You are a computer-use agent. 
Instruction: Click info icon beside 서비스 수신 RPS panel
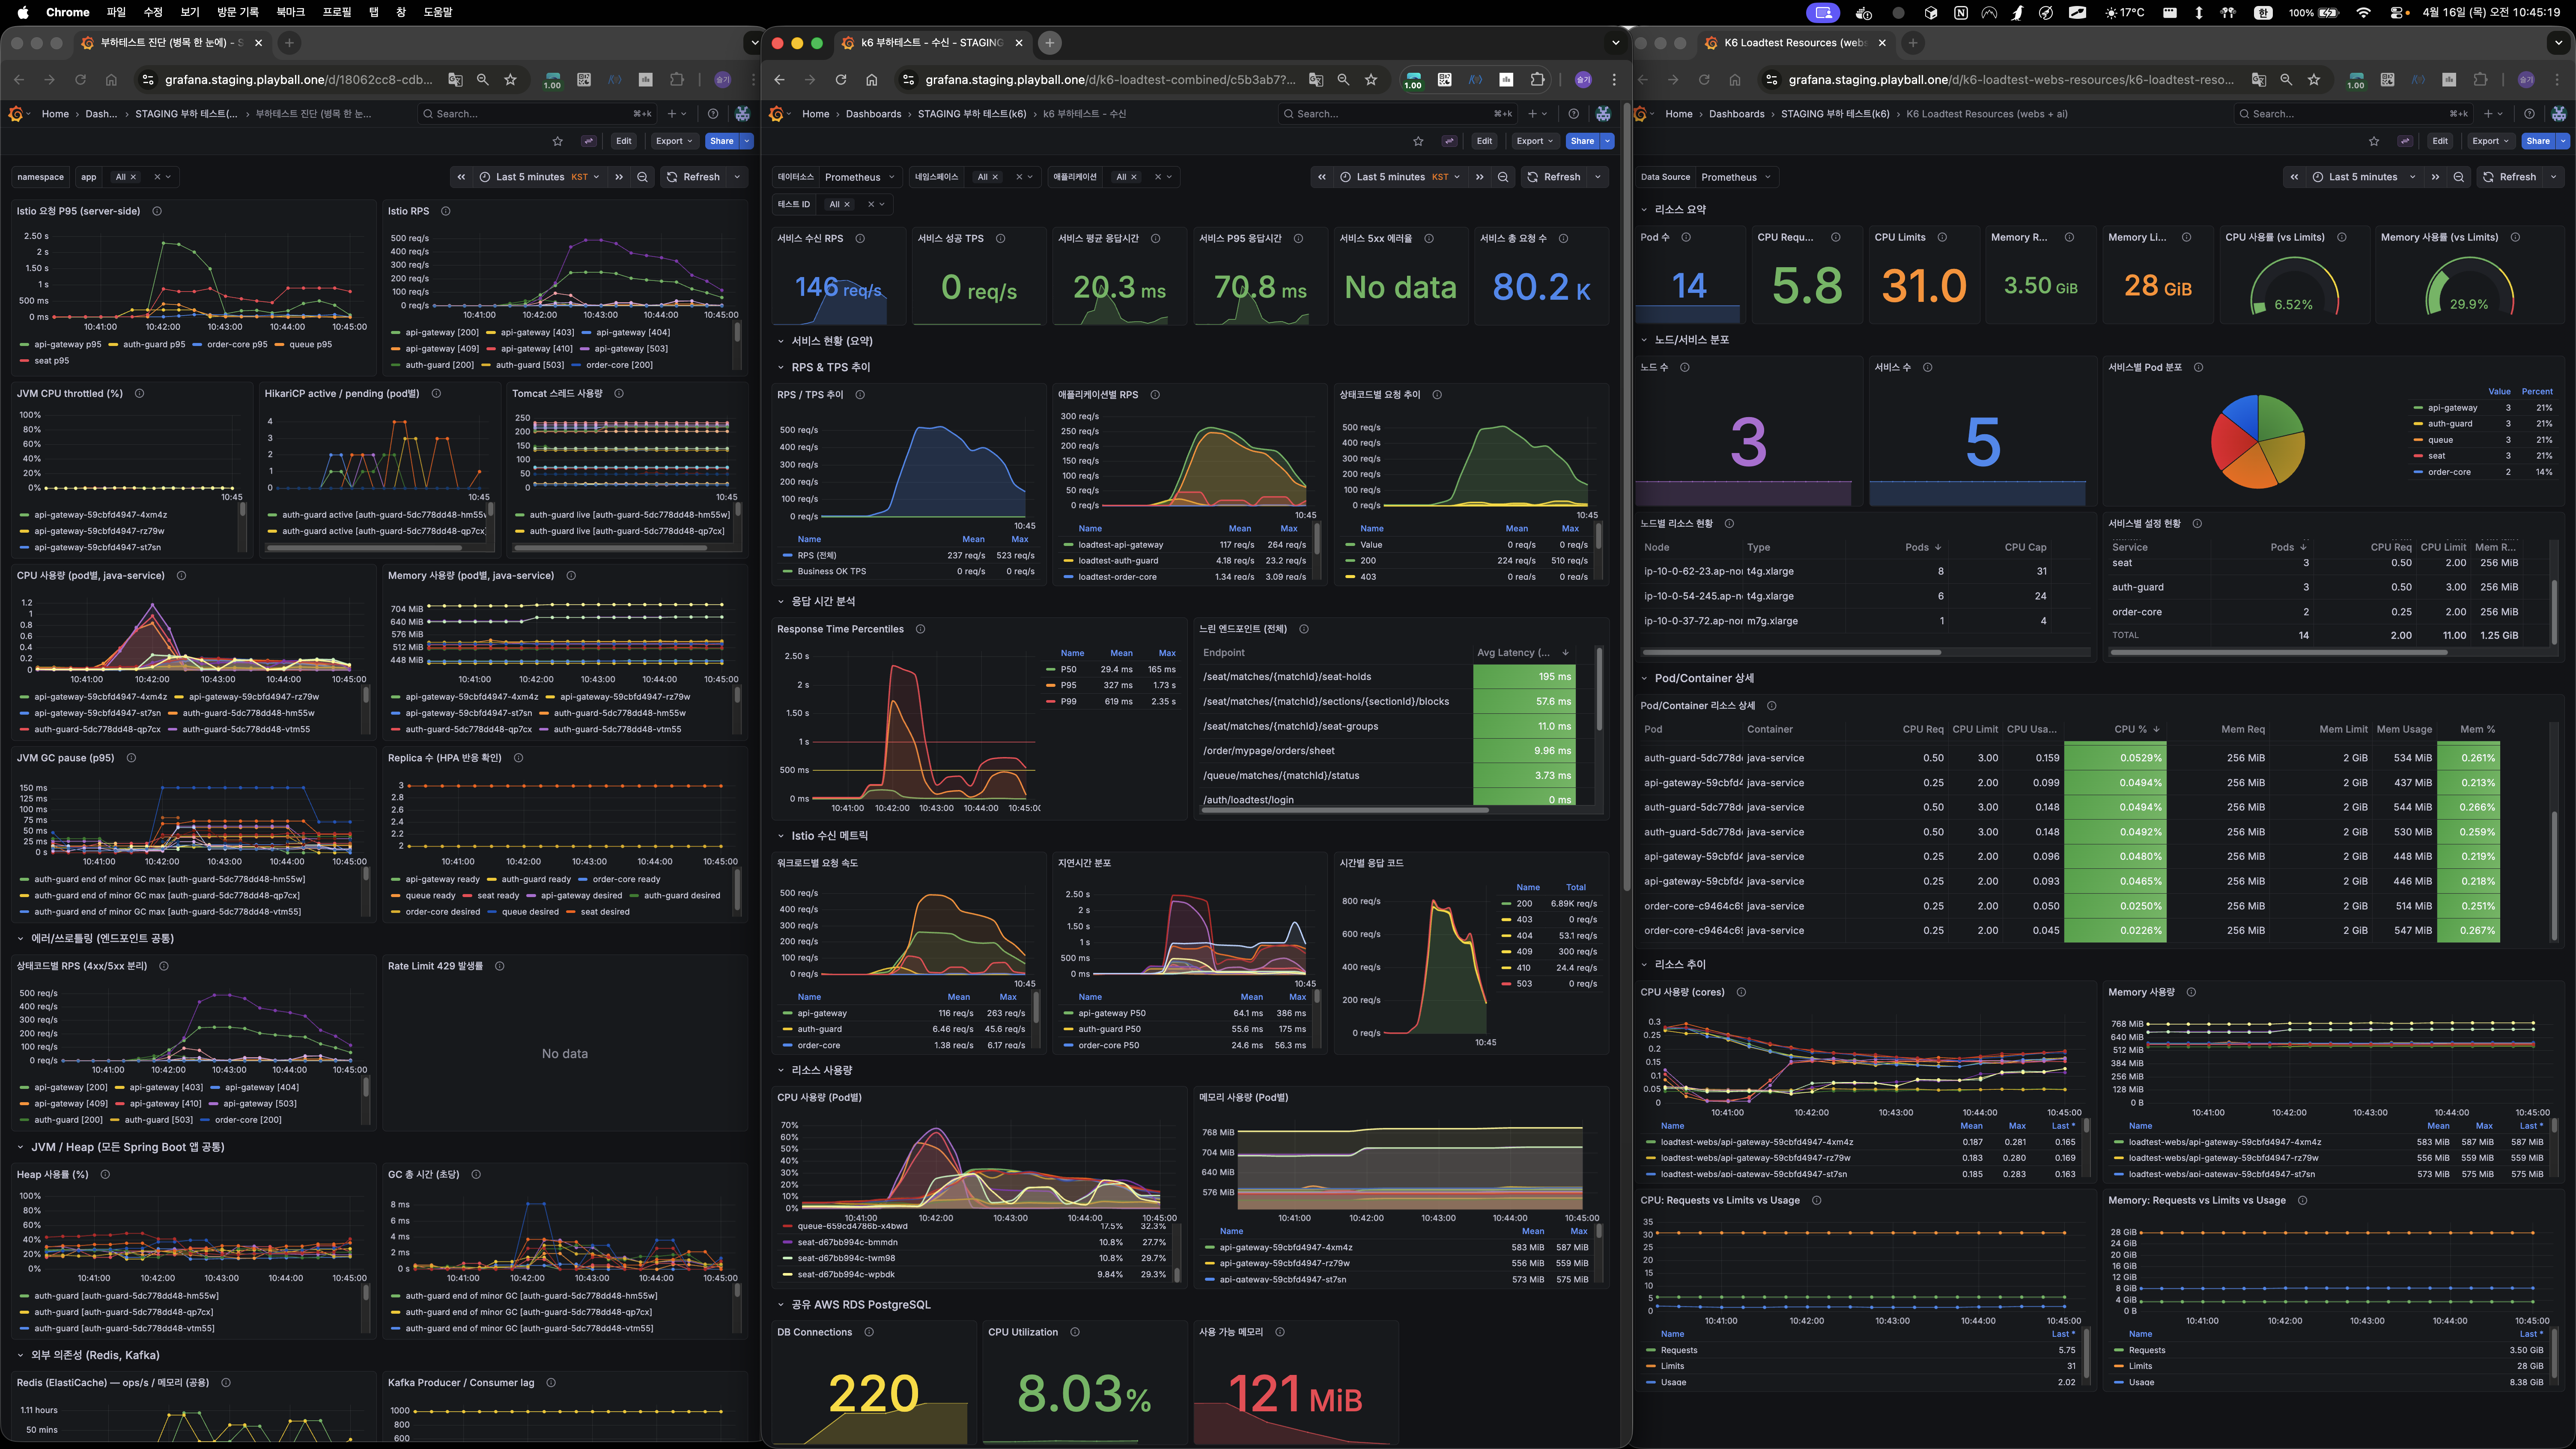click(x=860, y=239)
